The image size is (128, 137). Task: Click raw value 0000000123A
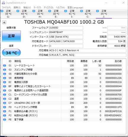[114, 78]
